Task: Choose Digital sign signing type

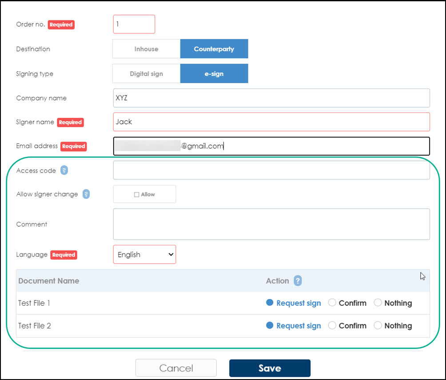Action: click(x=146, y=74)
